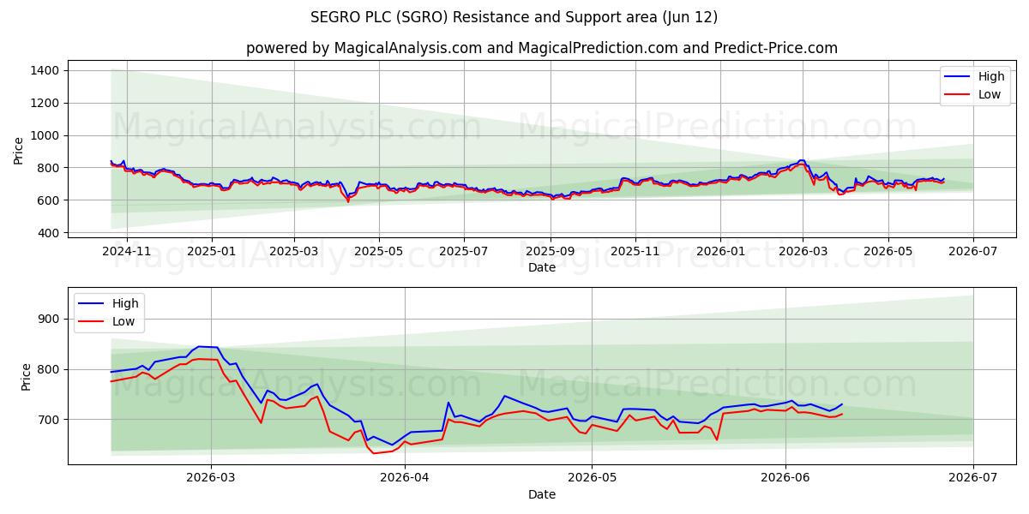Click the bottom chart y-axis value 700
Viewport: 1029px width, 514px height.
pyautogui.click(x=48, y=420)
